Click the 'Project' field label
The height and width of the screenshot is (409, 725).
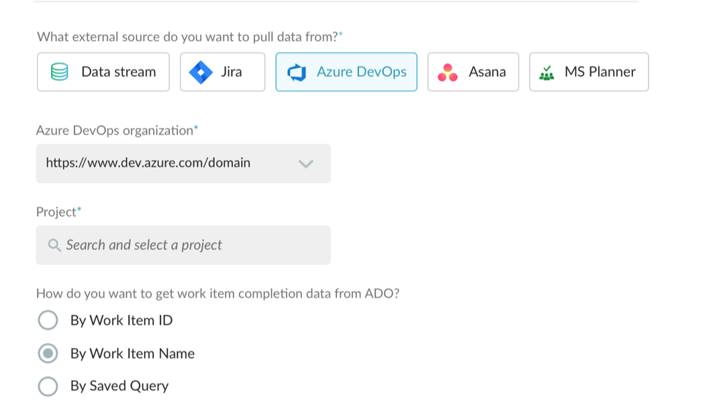58,212
